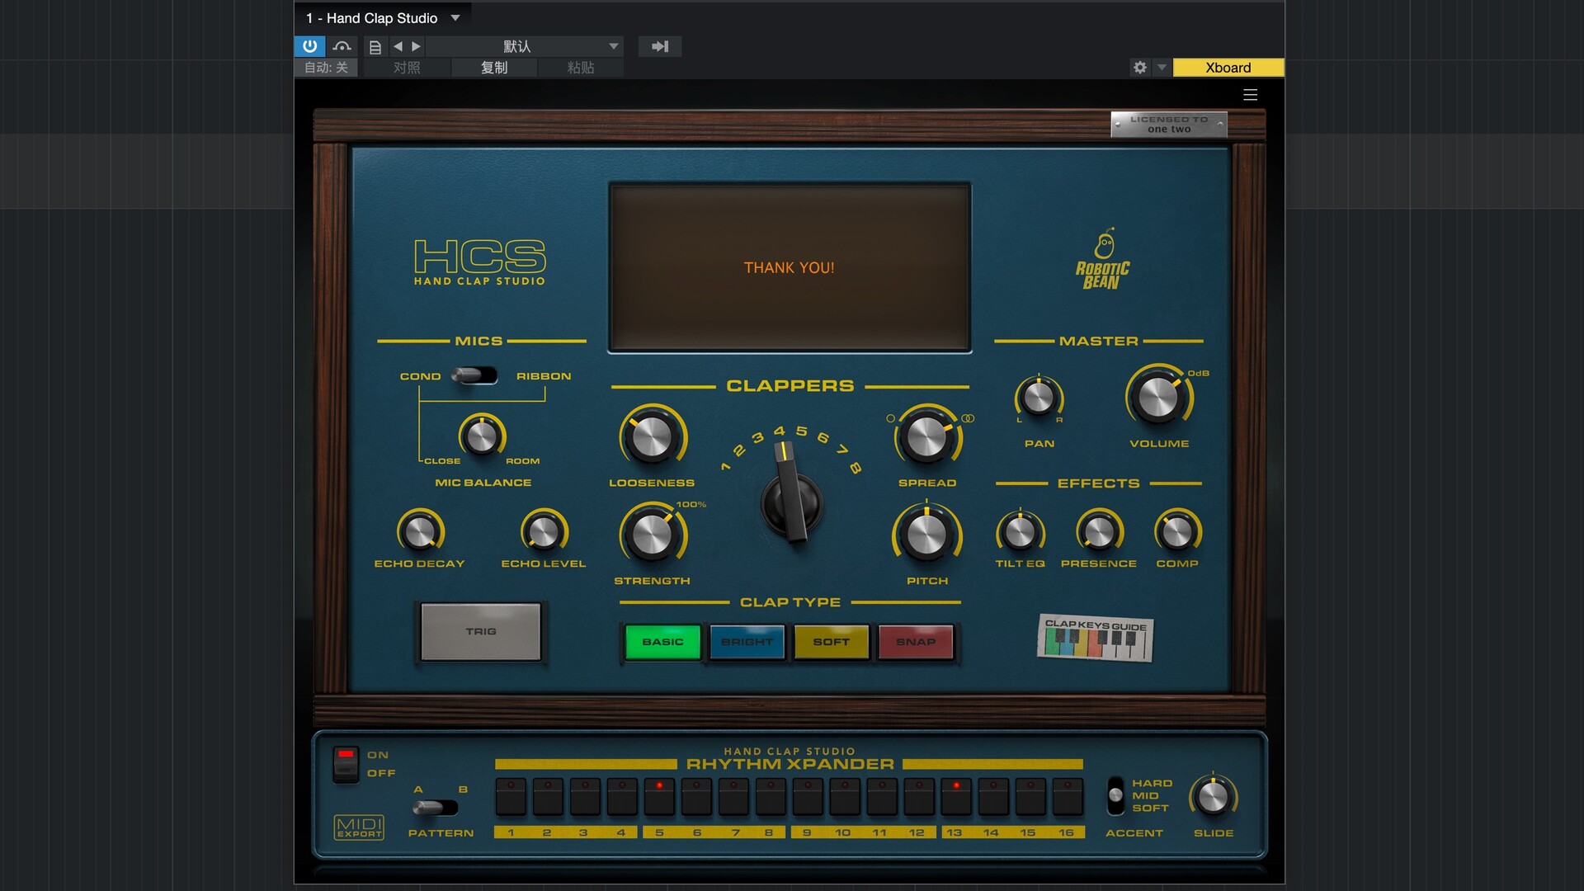Image resolution: width=1584 pixels, height=891 pixels.
Task: Open the settings gear icon
Action: pos(1140,68)
